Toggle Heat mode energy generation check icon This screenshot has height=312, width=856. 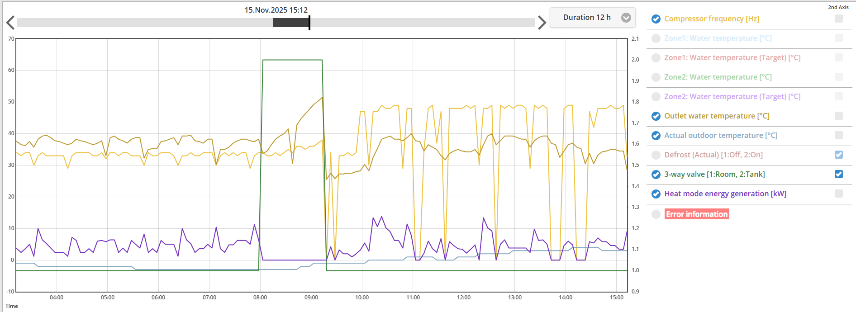pos(656,194)
